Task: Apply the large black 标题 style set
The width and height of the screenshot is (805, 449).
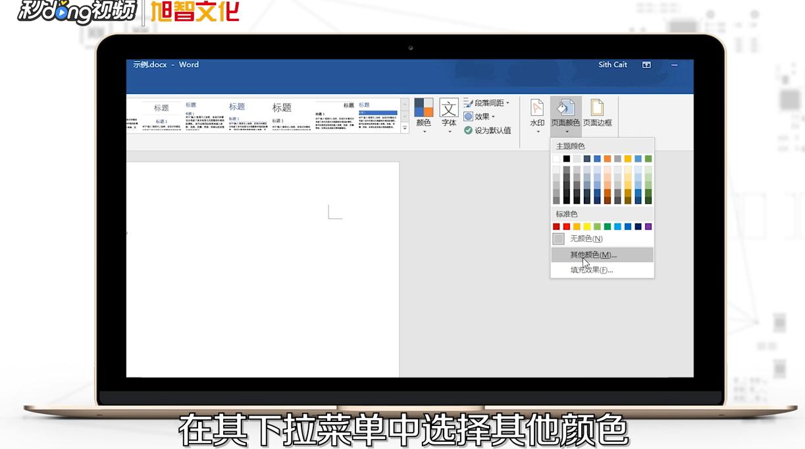Action: point(291,116)
